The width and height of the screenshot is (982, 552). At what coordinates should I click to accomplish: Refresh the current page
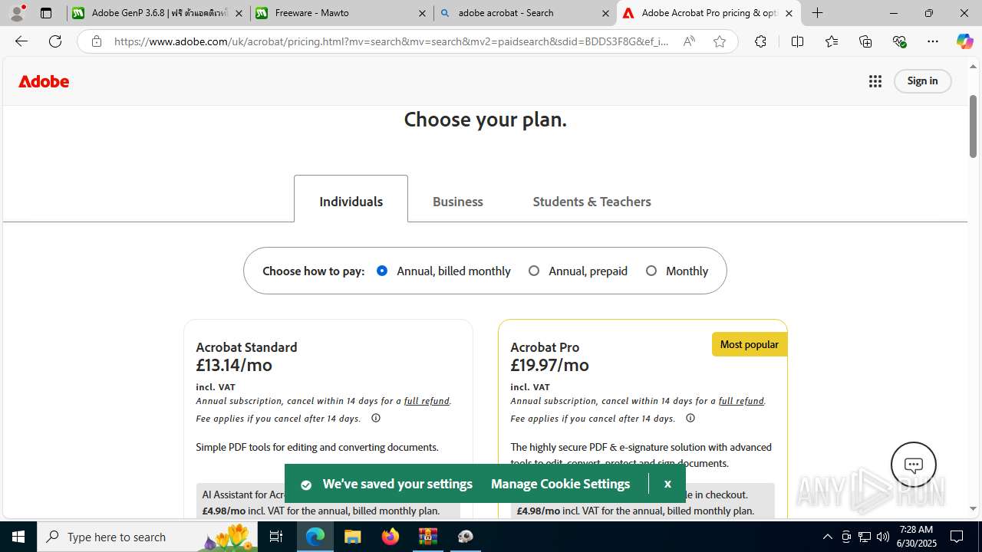pos(55,41)
